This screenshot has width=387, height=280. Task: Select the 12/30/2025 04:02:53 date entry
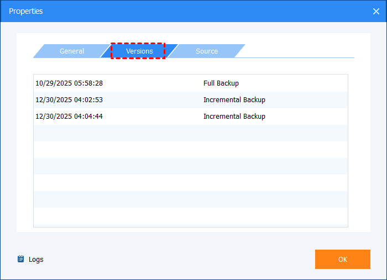coord(69,100)
